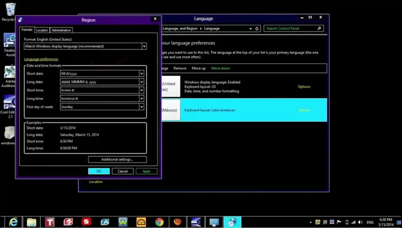This screenshot has height=228, width=402.
Task: Open the red-white stacked pages app in taskbar
Action: 68,222
